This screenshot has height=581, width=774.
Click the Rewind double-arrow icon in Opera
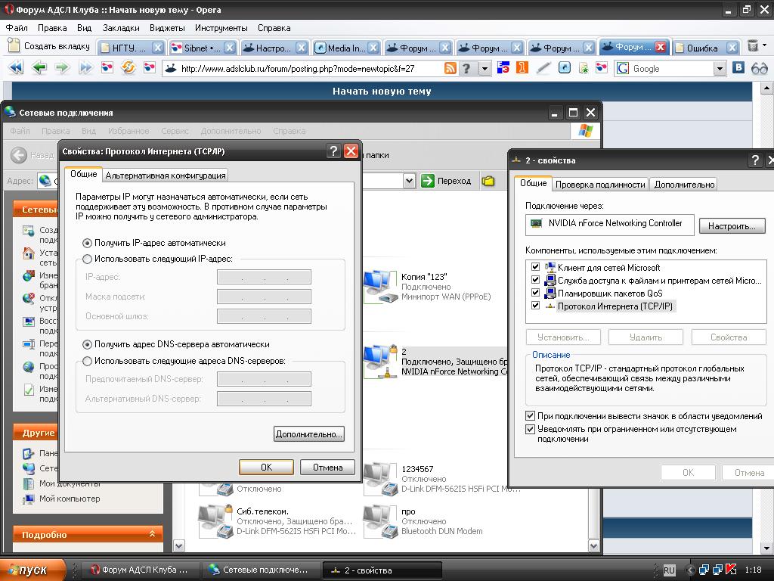16,68
